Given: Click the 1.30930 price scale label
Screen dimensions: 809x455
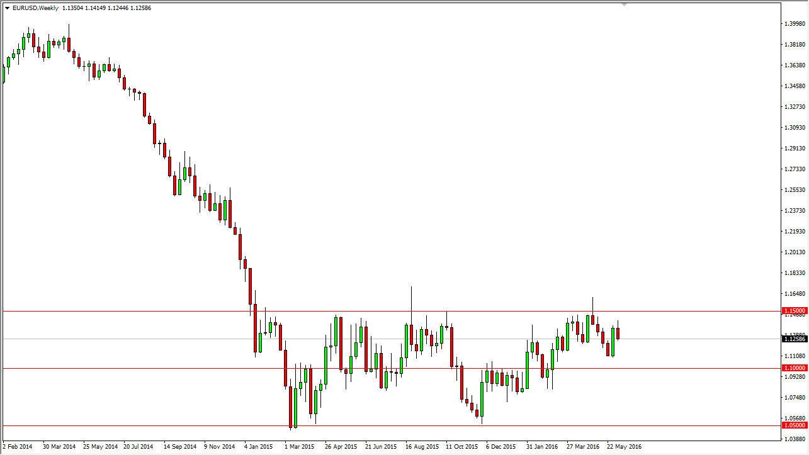Looking at the screenshot, I should (795, 128).
